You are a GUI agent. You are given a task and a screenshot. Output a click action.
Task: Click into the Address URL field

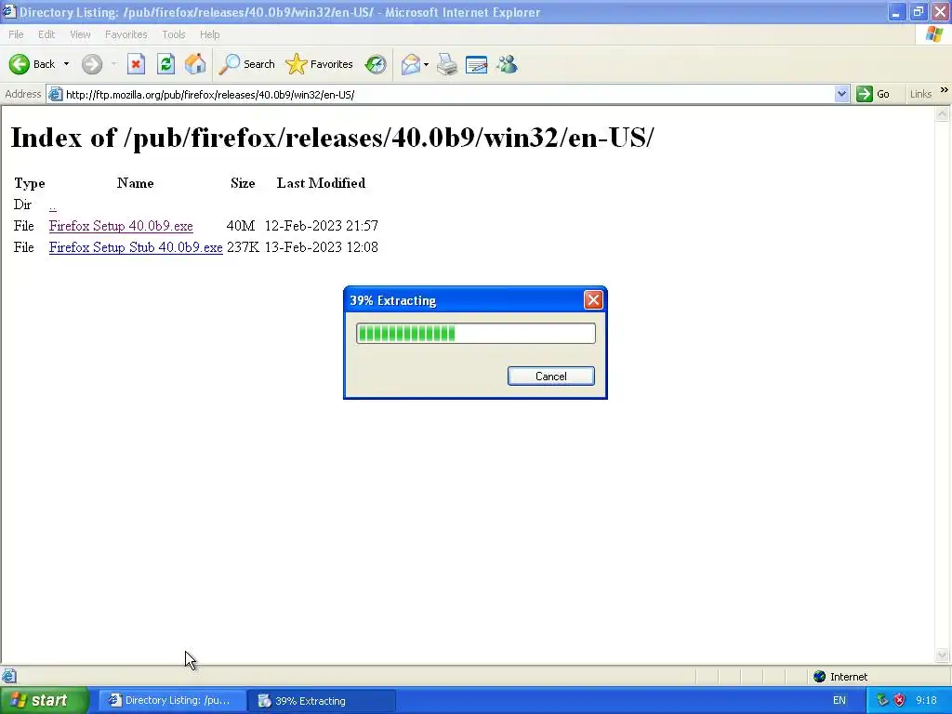449,94
